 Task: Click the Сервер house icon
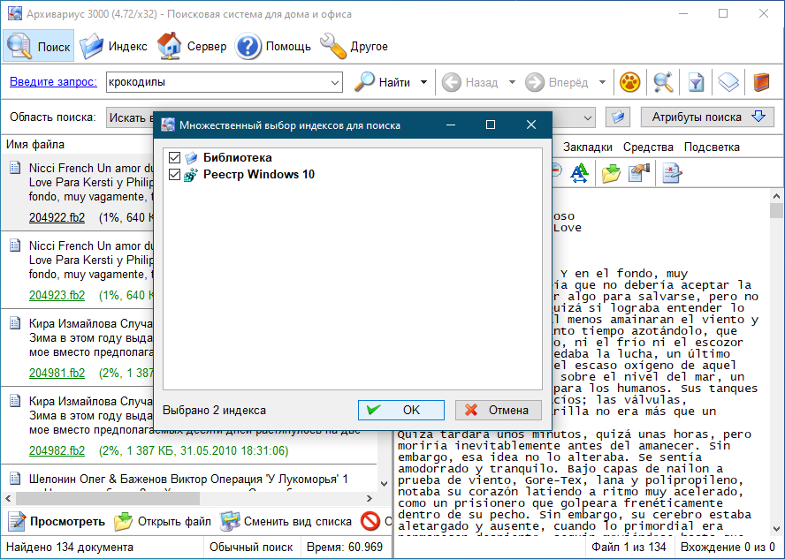pyautogui.click(x=170, y=46)
